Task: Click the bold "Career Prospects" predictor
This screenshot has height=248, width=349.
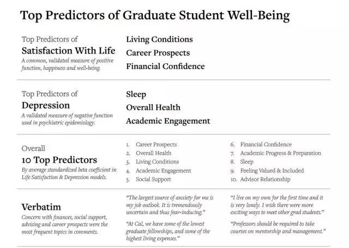Action: 158,53
